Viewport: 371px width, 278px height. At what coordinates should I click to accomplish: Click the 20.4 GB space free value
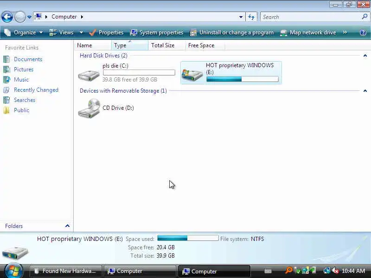click(166, 247)
